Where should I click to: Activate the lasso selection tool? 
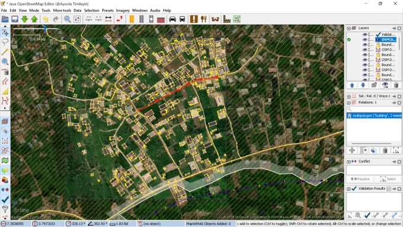coord(5,42)
